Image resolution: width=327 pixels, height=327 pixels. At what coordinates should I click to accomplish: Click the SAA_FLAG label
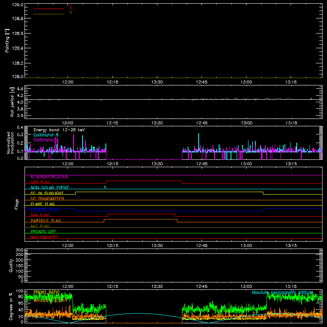point(40,215)
